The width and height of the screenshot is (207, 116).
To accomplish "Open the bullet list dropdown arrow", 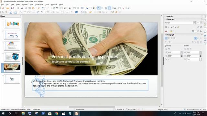I will click(x=168, y=42).
